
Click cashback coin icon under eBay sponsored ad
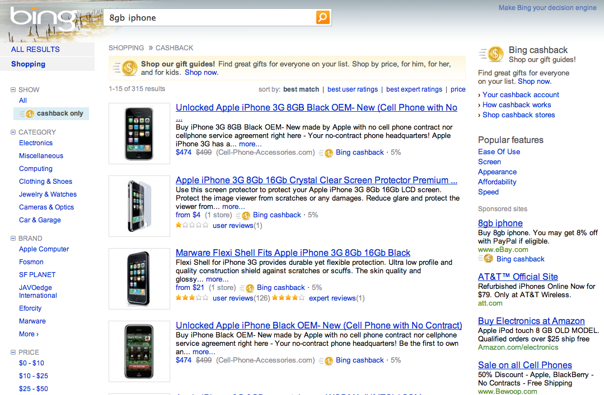(x=488, y=259)
